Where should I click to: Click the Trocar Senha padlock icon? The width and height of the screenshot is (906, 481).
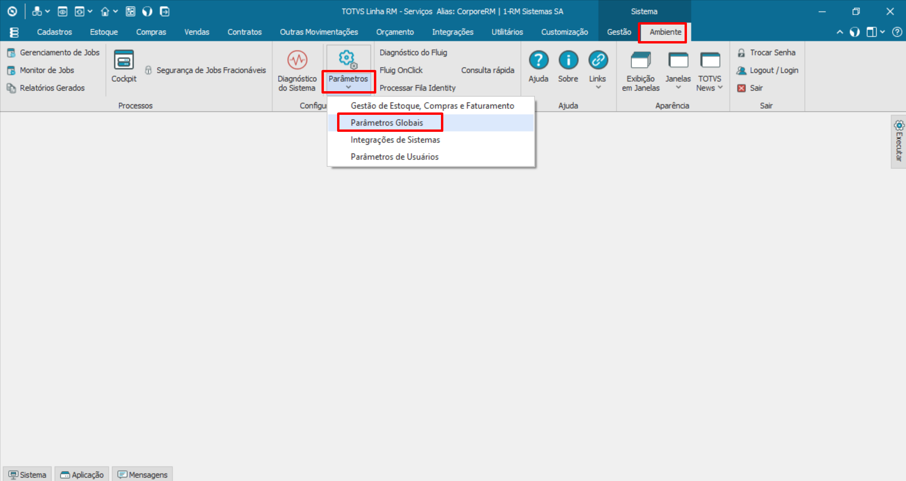pos(741,53)
